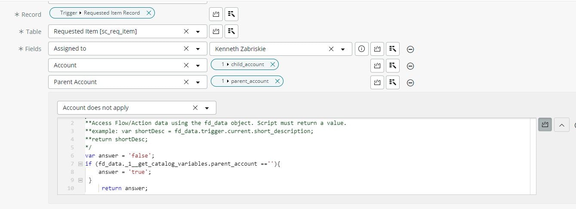Place cursor on 'return answer;' line
Viewport: 576px width, 209px height.
125,188
